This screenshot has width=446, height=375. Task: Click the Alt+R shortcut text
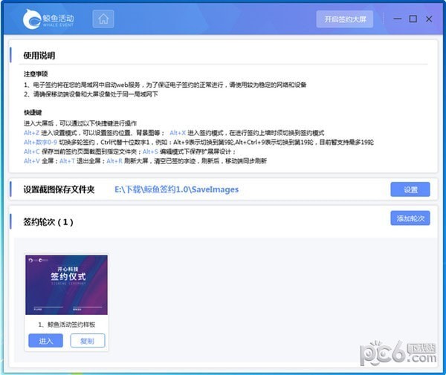pos(114,161)
